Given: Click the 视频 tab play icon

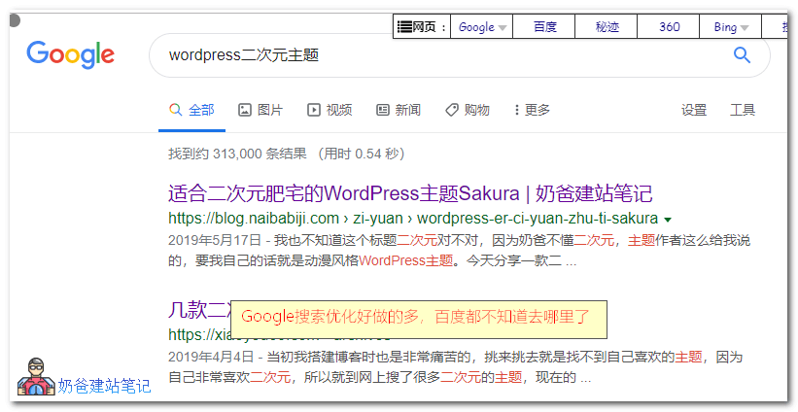Looking at the screenshot, I should tap(314, 110).
